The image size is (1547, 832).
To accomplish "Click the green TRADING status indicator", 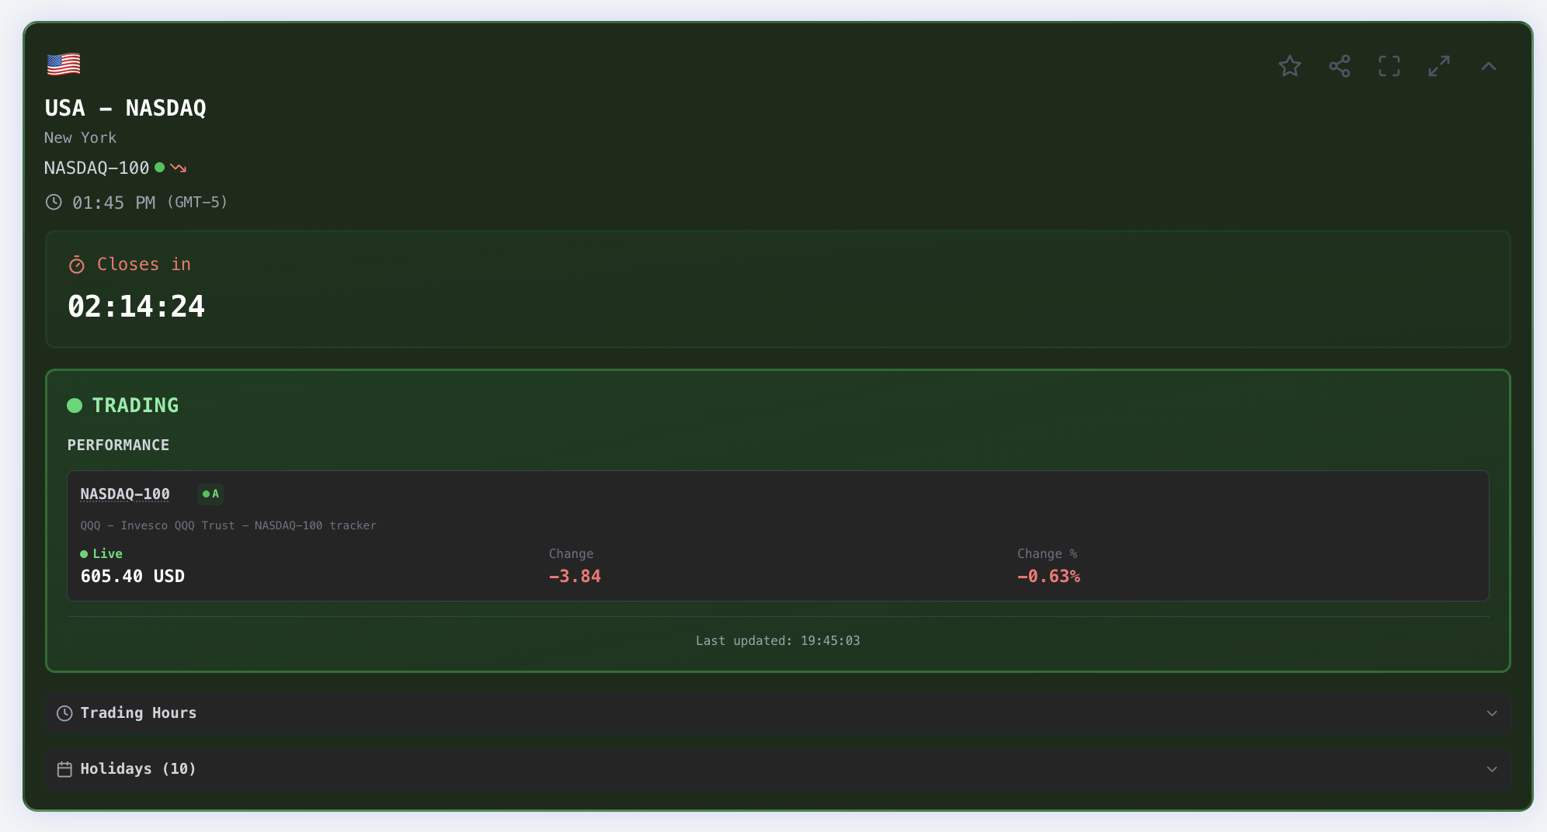I will (123, 405).
